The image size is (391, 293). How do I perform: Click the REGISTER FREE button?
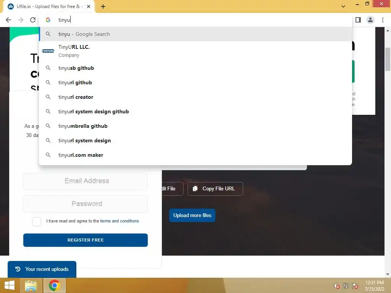(x=85, y=240)
